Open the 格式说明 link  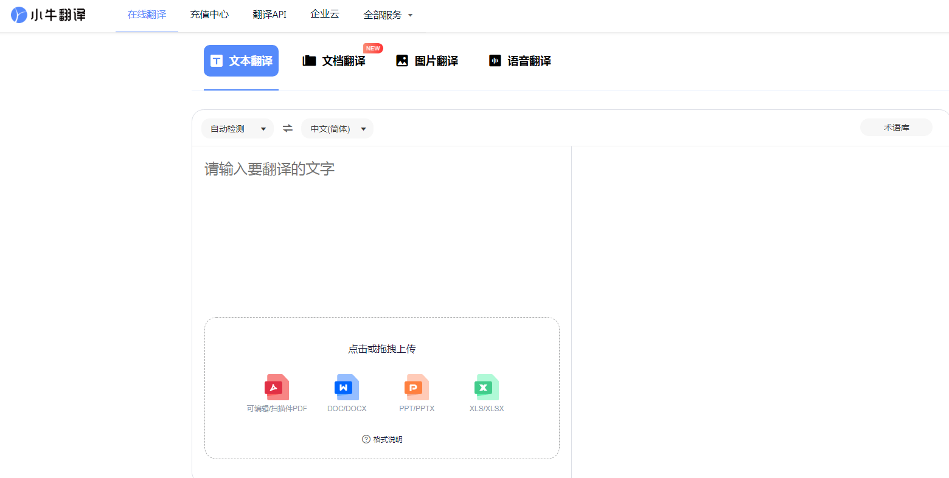pos(386,439)
